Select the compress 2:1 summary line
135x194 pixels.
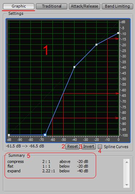click(48, 161)
